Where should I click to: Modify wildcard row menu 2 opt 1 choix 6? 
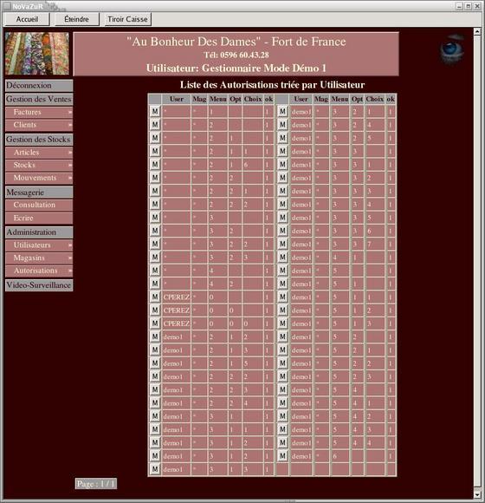click(x=155, y=164)
